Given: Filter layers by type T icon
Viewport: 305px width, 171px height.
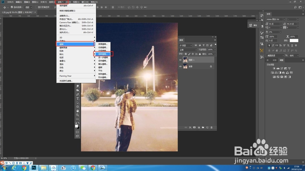Looking at the screenshot, I should click(203, 45).
